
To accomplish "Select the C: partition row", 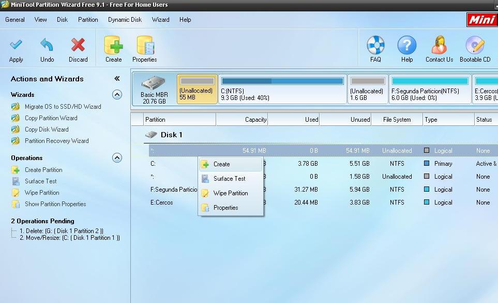I will (323, 164).
